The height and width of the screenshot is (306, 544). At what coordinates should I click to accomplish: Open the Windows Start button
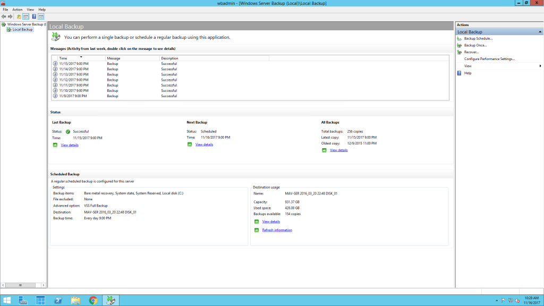point(7,301)
